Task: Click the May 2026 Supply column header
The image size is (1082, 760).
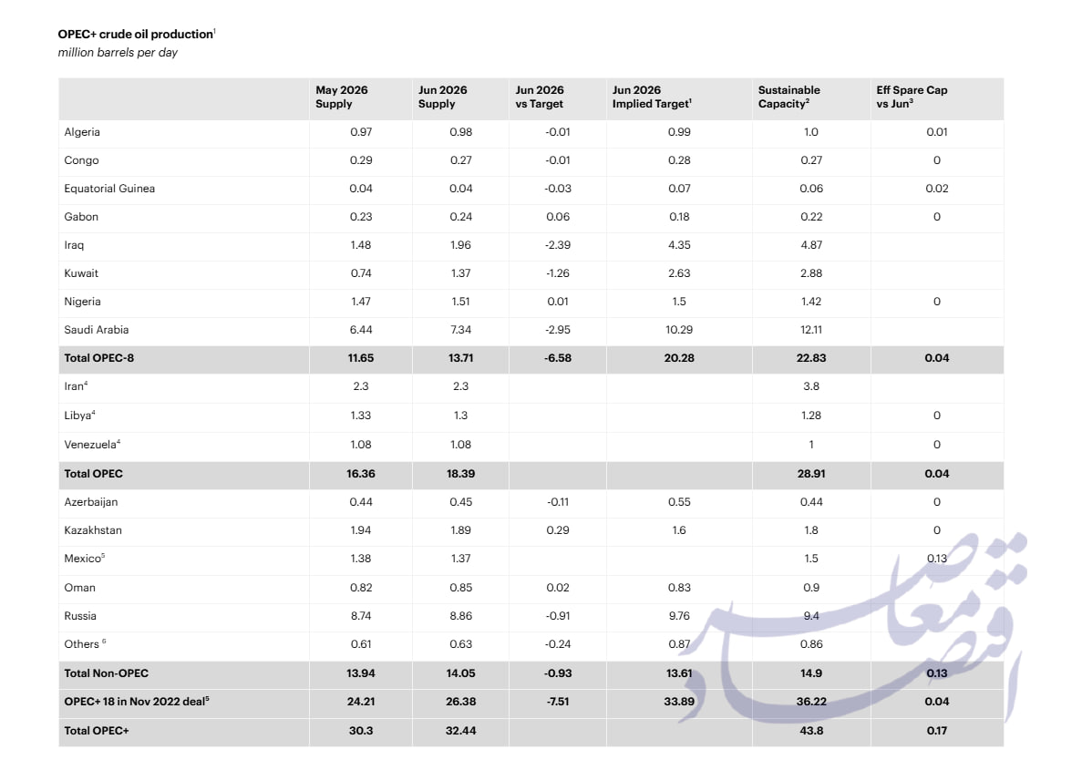Action: point(342,98)
